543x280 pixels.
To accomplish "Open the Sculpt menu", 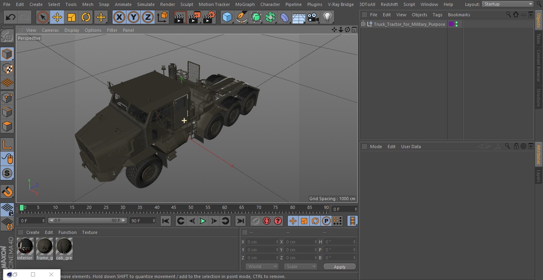I will tap(186, 4).
